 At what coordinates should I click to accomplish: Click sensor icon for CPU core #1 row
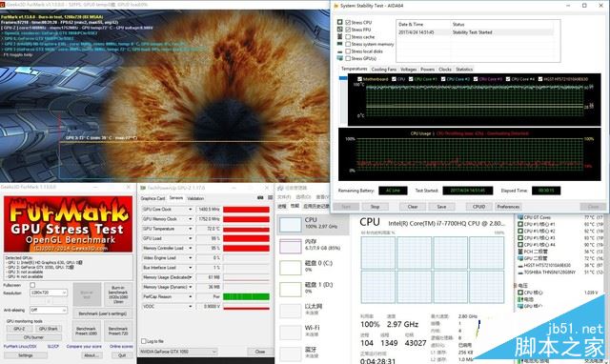coord(520,224)
